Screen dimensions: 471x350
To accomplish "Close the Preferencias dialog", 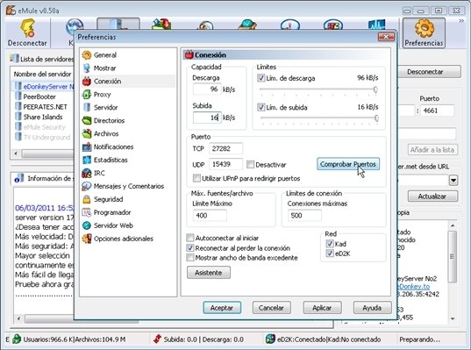I will pos(386,37).
